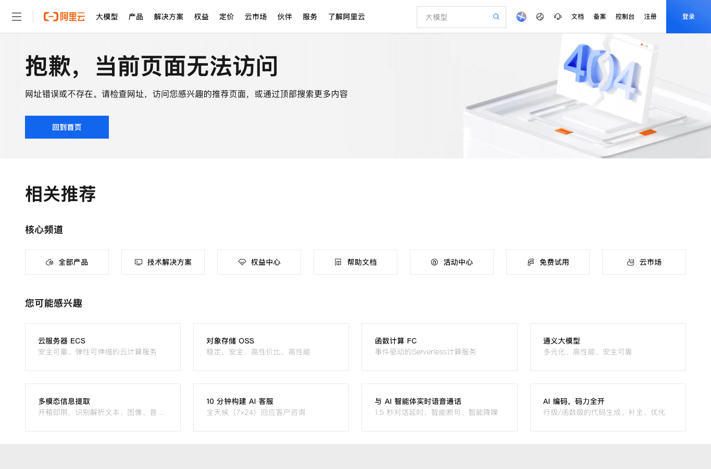
Task: Click the search magnifier icon
Action: tap(496, 17)
